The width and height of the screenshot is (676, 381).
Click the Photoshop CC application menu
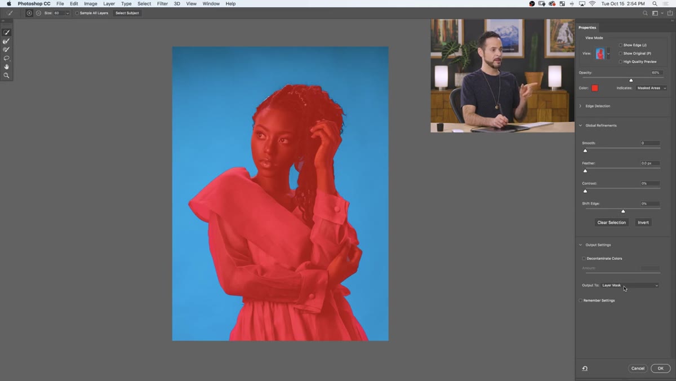coord(34,3)
